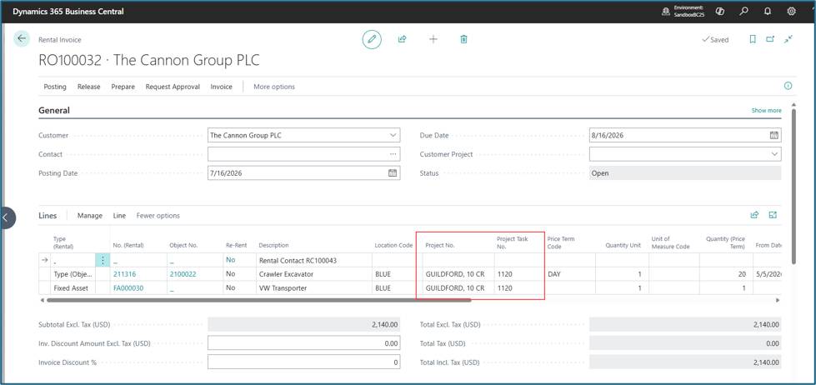Delete record using trash can icon
The height and width of the screenshot is (385, 816).
(x=463, y=39)
